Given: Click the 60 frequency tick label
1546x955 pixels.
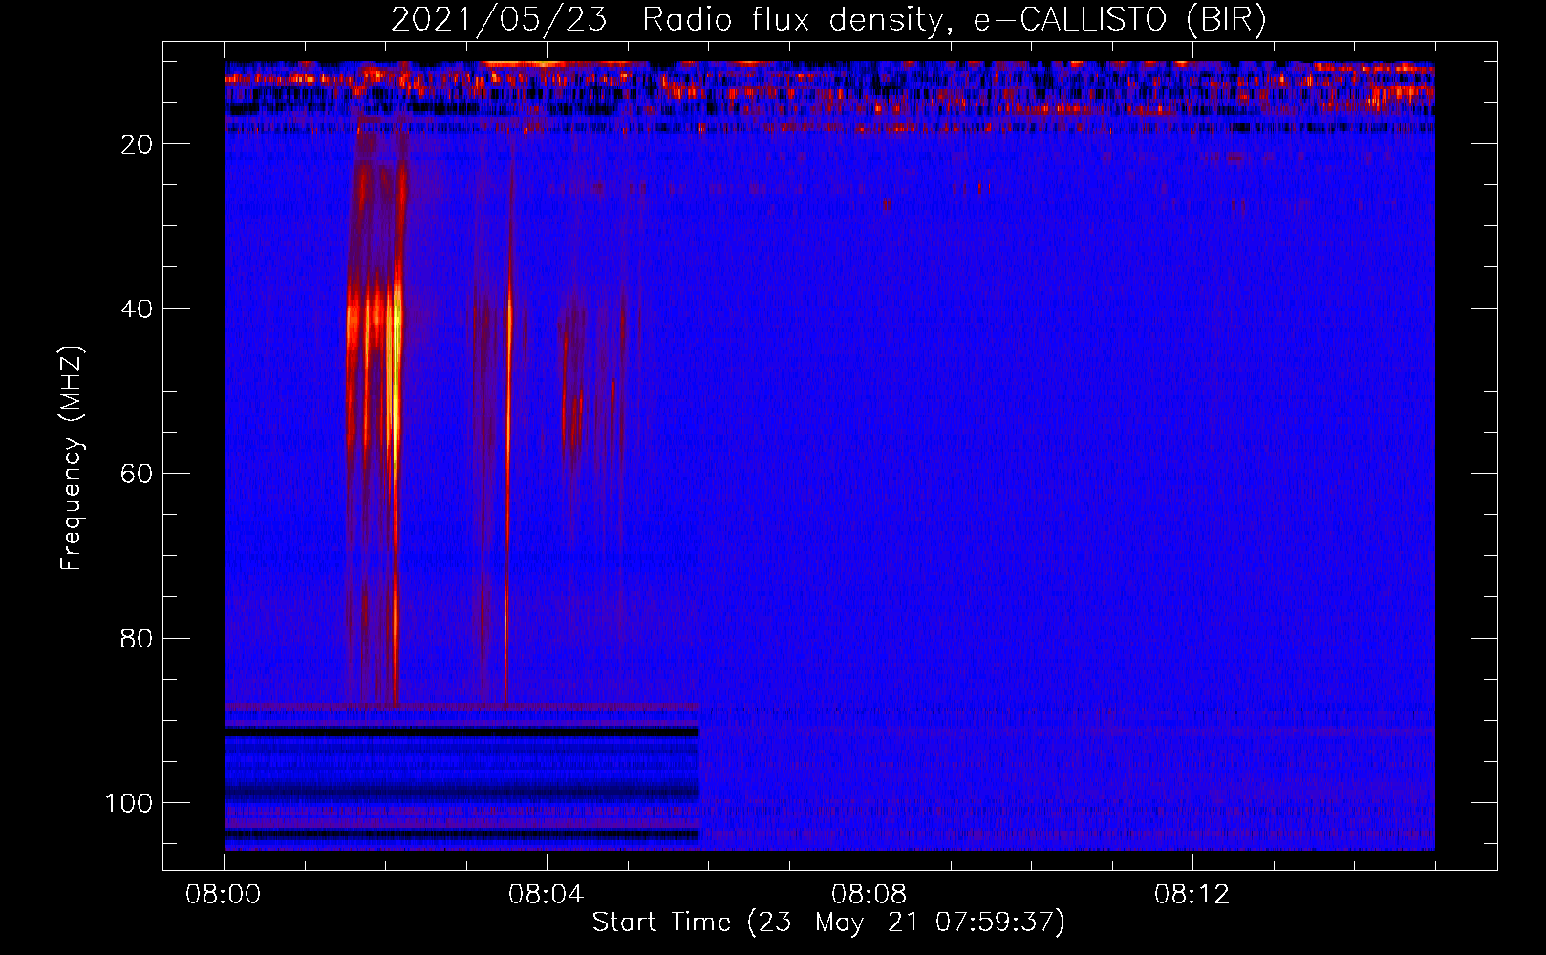Looking at the screenshot, I should [138, 474].
